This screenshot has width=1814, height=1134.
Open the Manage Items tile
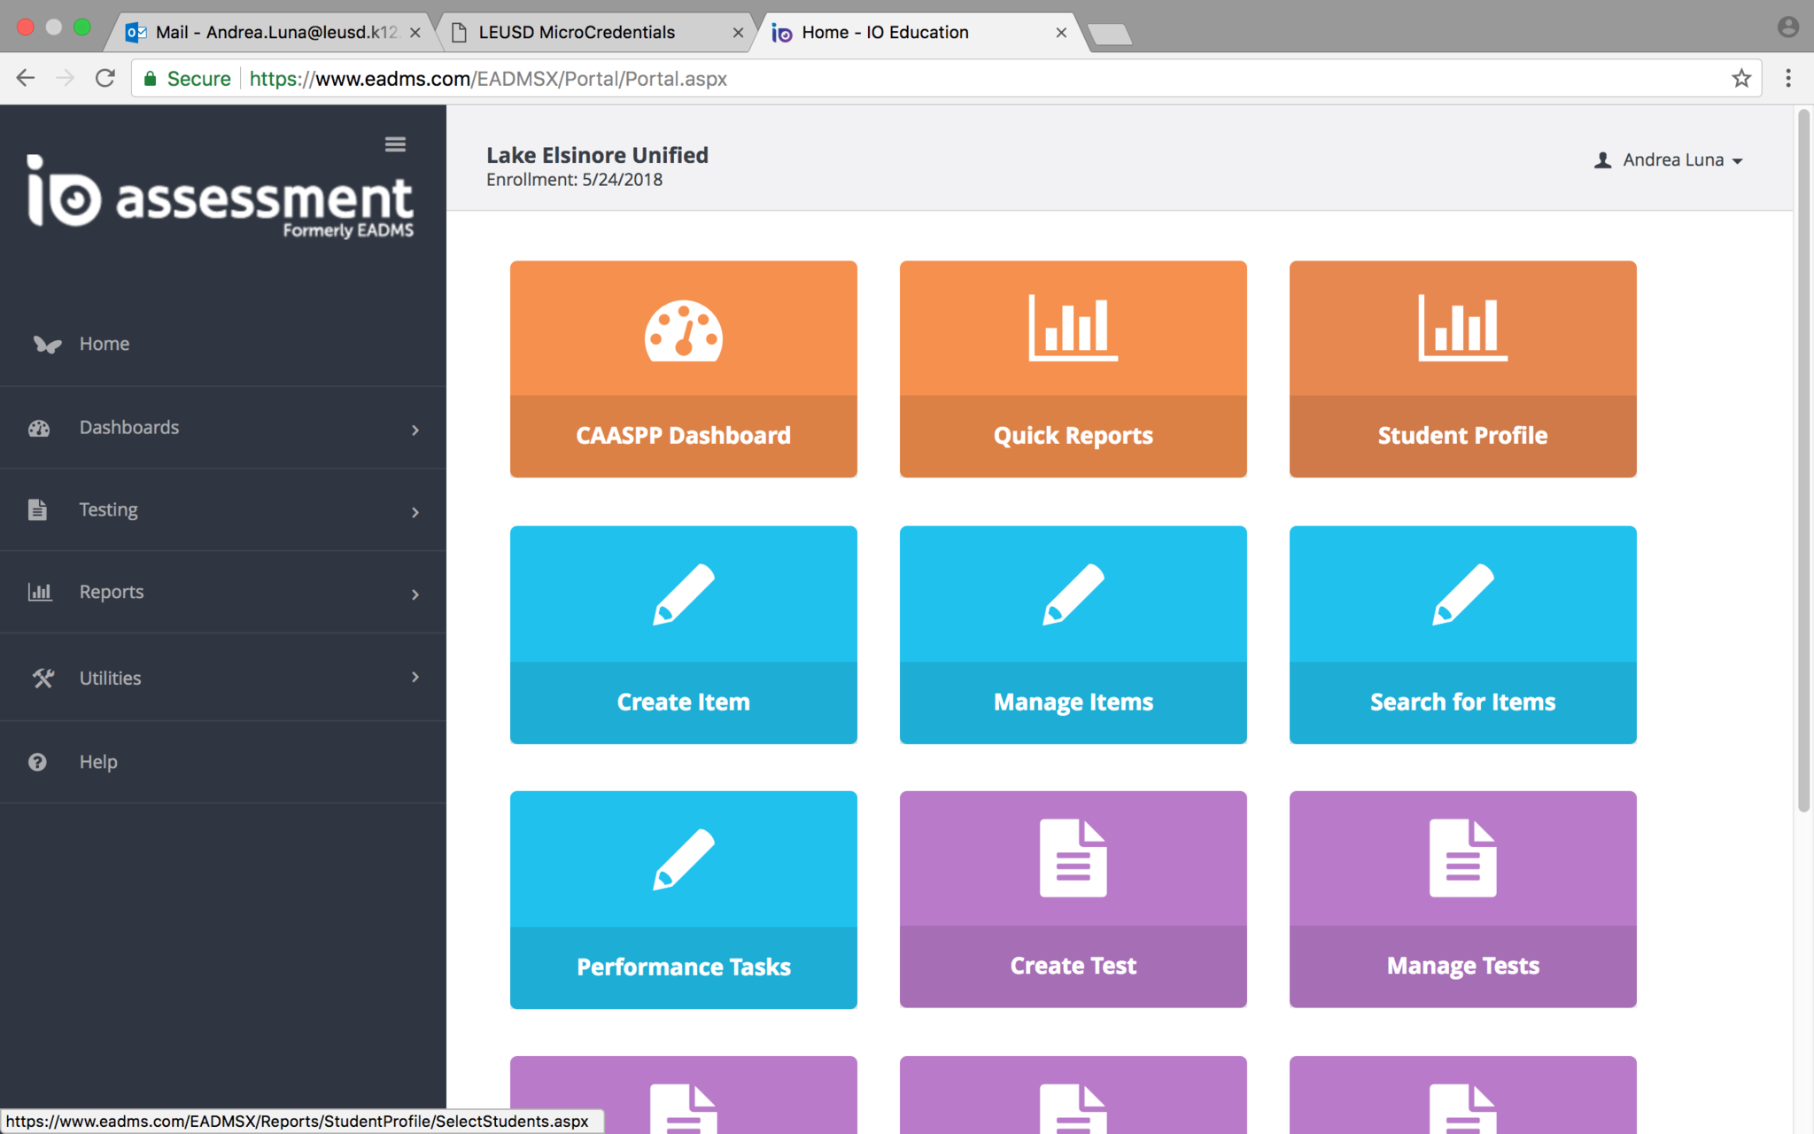click(x=1073, y=634)
